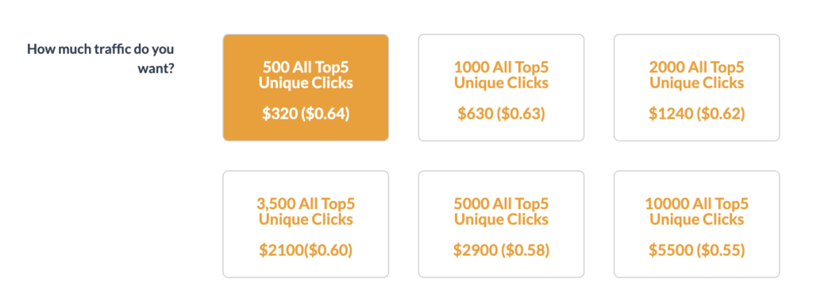Click the "500 All Top5" title in the orange card

coord(306,67)
